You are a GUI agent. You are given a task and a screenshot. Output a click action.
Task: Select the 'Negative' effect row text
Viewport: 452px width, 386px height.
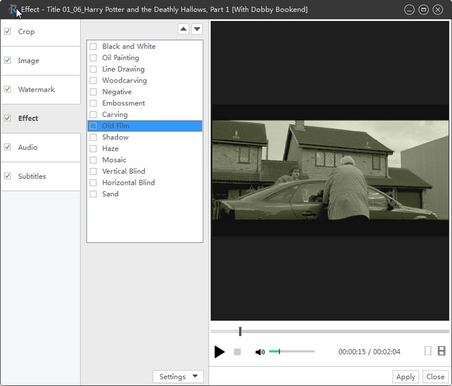click(117, 92)
